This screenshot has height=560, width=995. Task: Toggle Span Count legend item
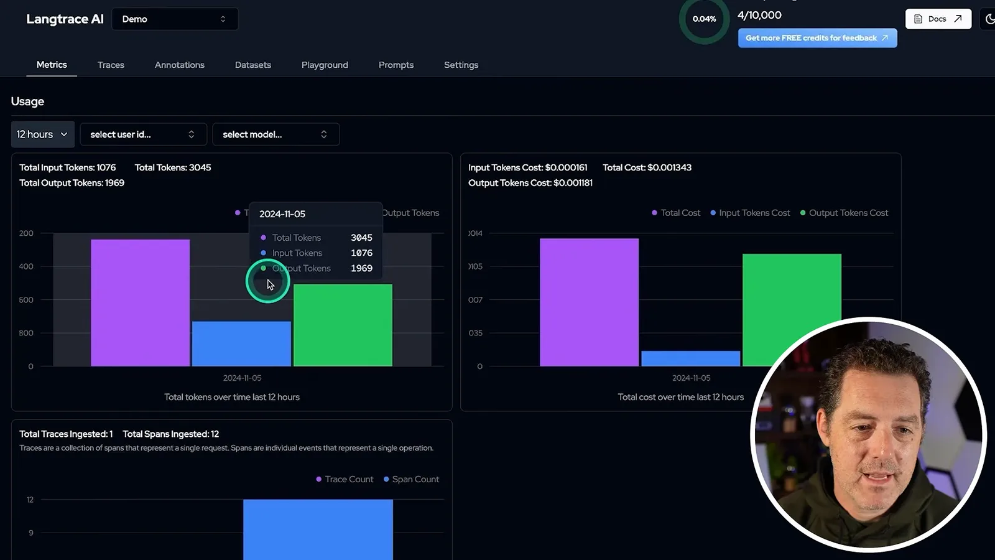411,479
